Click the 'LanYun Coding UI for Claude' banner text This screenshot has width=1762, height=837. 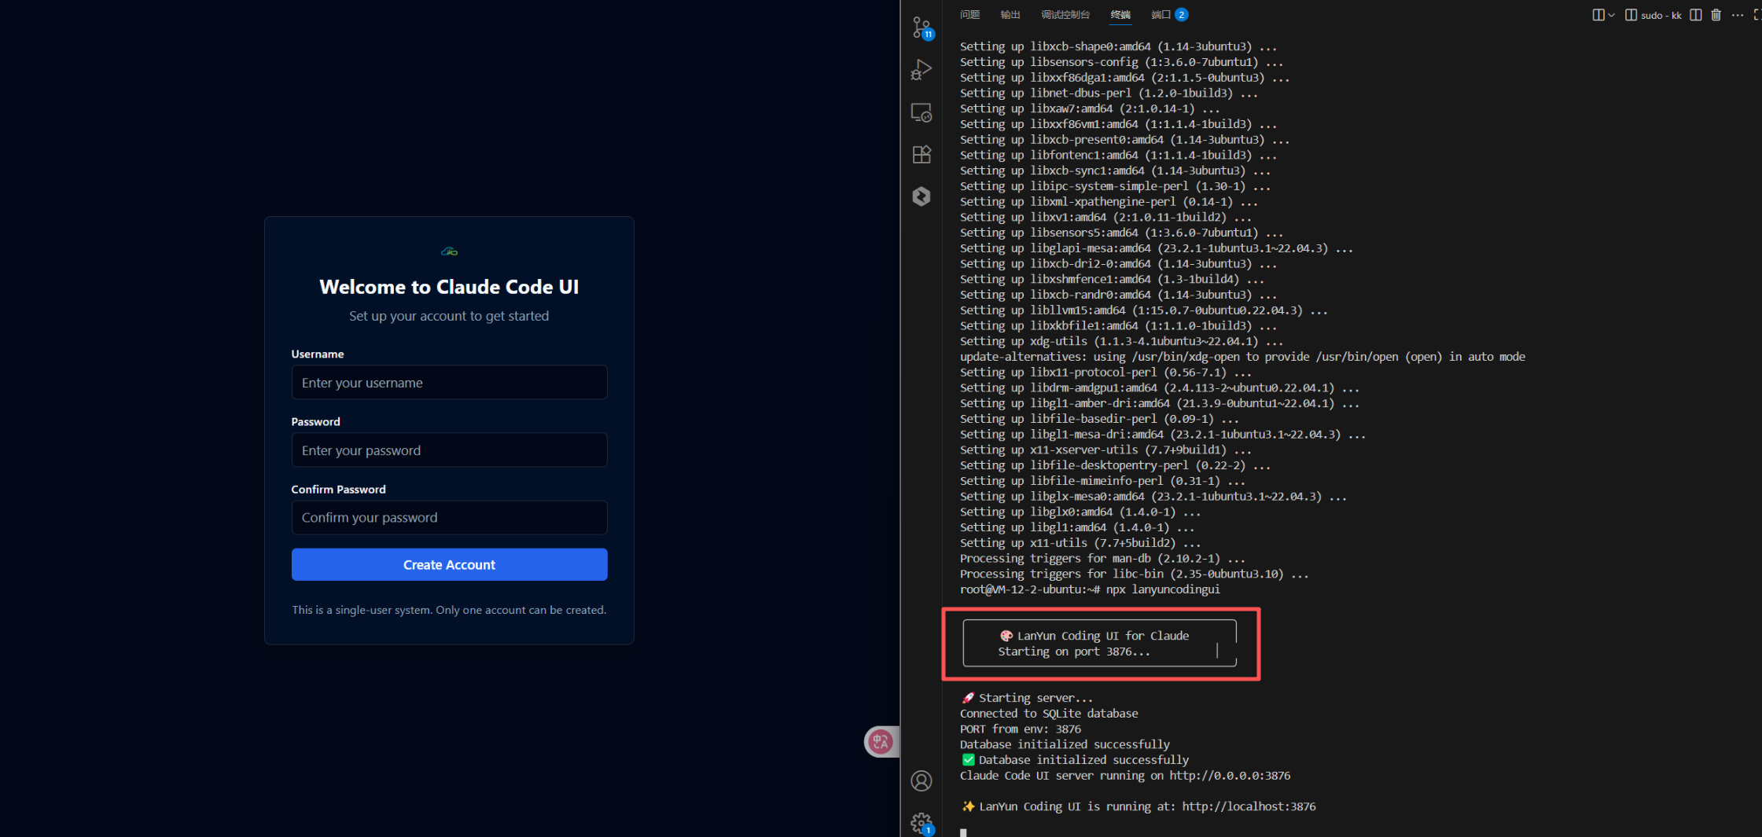click(x=1103, y=636)
